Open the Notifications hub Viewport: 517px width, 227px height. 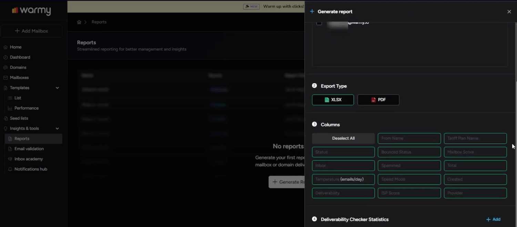tap(31, 169)
